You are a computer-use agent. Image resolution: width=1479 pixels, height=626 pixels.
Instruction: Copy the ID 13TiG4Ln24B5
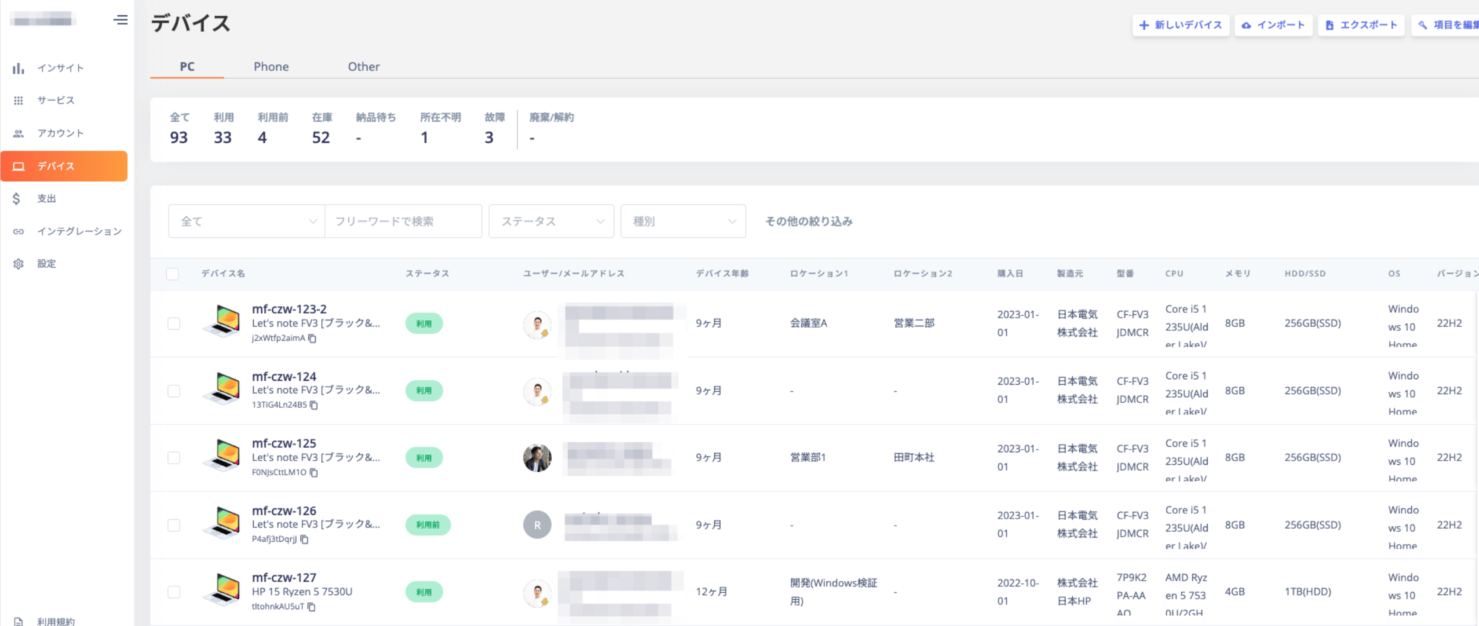pos(314,405)
